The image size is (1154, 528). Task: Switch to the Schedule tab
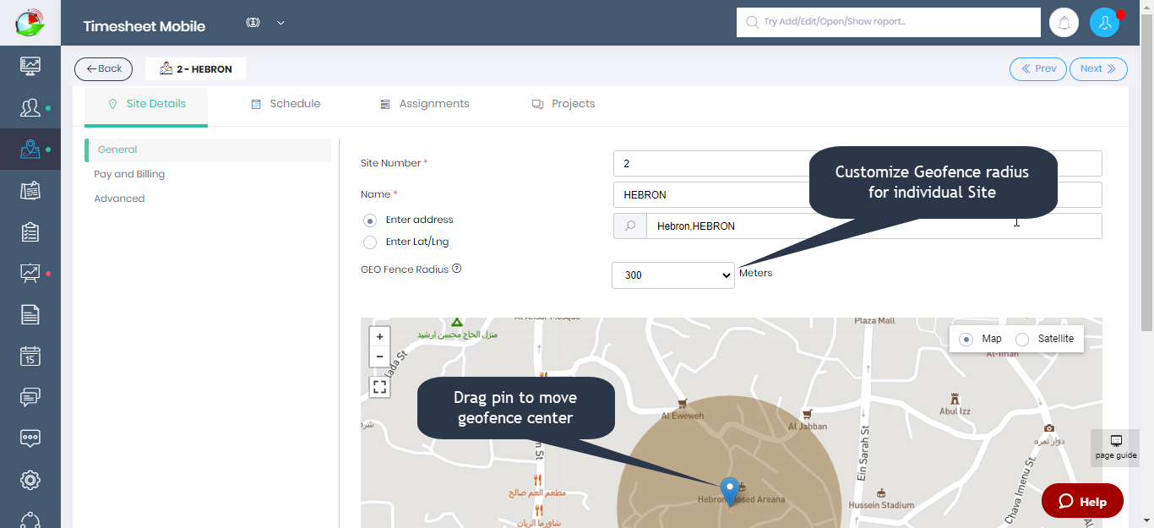286,104
